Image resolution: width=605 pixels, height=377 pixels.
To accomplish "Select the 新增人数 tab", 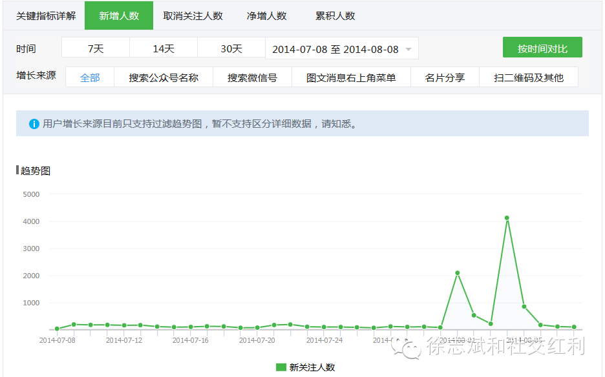I will pyautogui.click(x=119, y=15).
